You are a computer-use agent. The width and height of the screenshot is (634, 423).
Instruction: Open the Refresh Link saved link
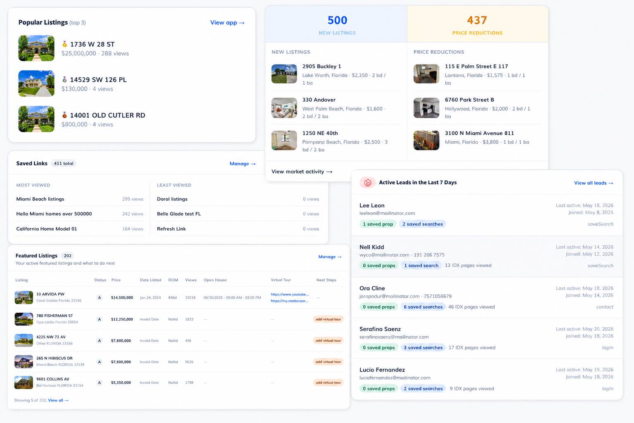tap(171, 229)
